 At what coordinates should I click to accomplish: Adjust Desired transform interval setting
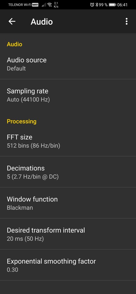[x=68, y=234]
